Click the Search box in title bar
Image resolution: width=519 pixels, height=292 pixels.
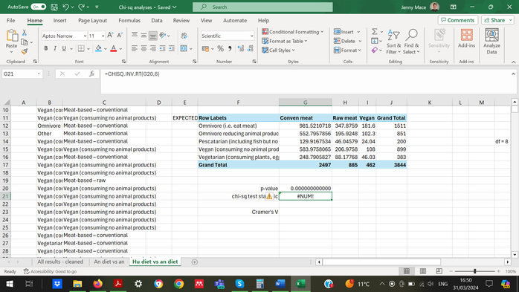coord(262,7)
